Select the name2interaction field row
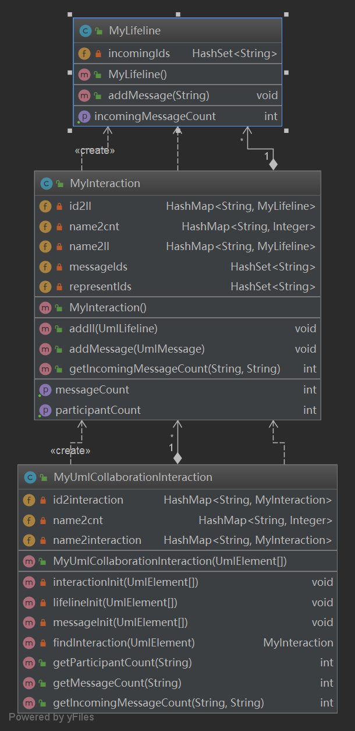355x731 pixels. click(177, 540)
